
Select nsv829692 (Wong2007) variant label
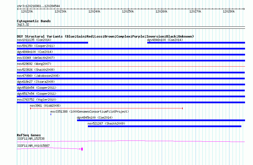click(34, 64)
